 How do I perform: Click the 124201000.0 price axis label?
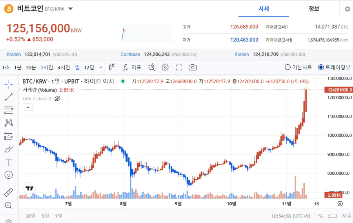[x=338, y=90]
